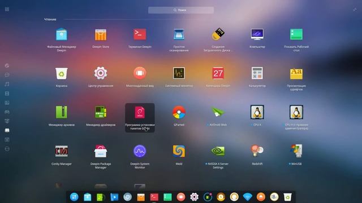Select last category icon in sidebar

(x=7, y=149)
